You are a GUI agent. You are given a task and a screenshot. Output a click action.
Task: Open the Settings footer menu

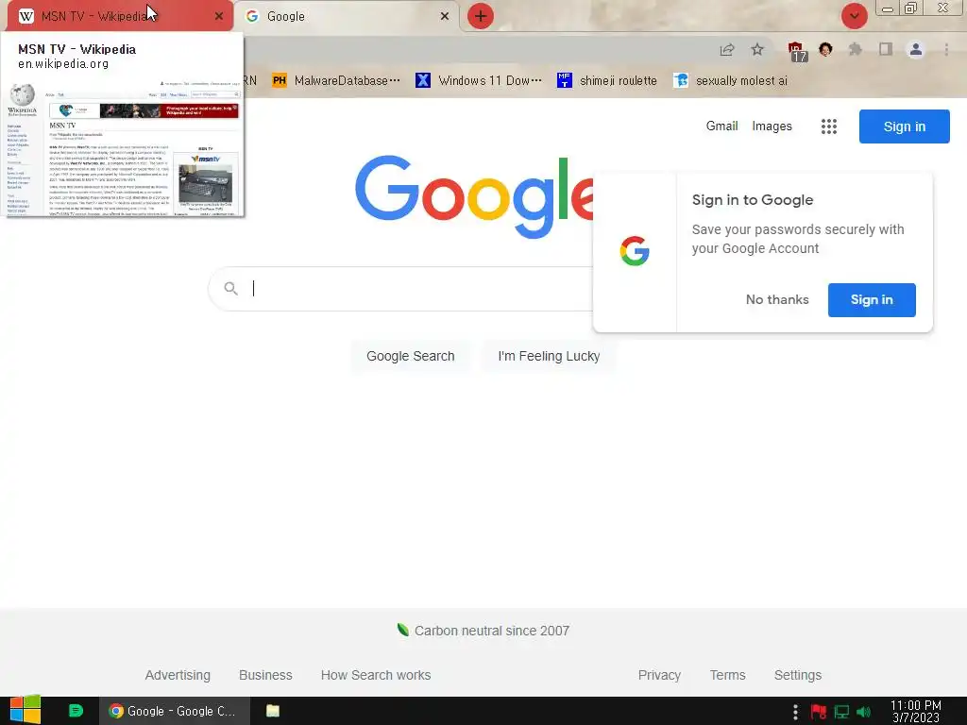click(797, 675)
